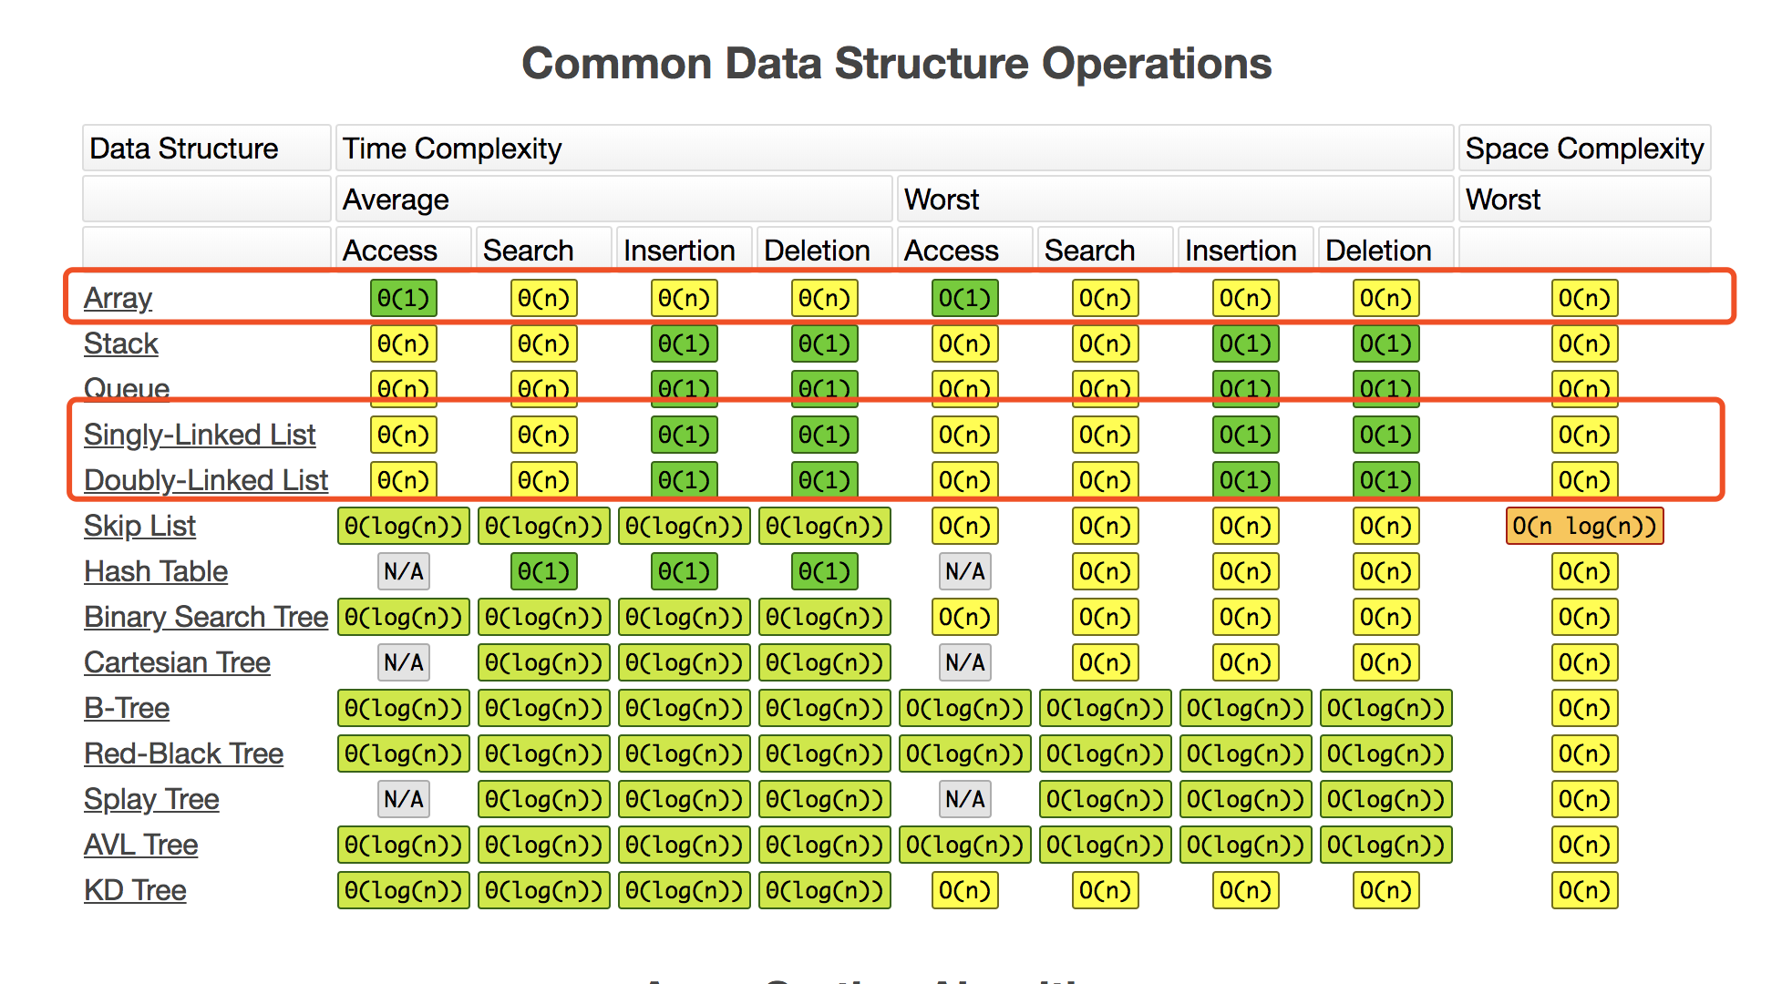
Task: Open the Doubly-Linked List link
Action: coord(206,480)
